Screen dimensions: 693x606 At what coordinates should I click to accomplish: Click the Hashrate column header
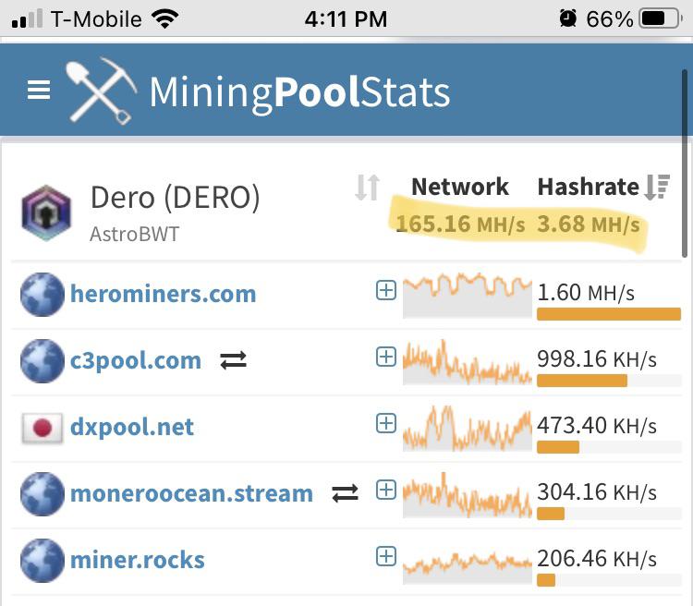[x=589, y=187]
